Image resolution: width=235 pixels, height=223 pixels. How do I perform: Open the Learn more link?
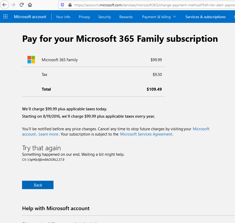[48, 134]
